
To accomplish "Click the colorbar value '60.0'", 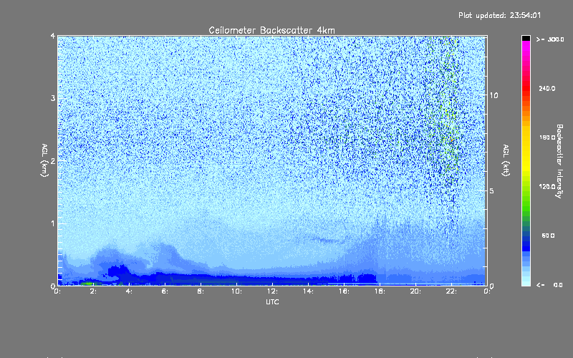I will pyautogui.click(x=548, y=236).
